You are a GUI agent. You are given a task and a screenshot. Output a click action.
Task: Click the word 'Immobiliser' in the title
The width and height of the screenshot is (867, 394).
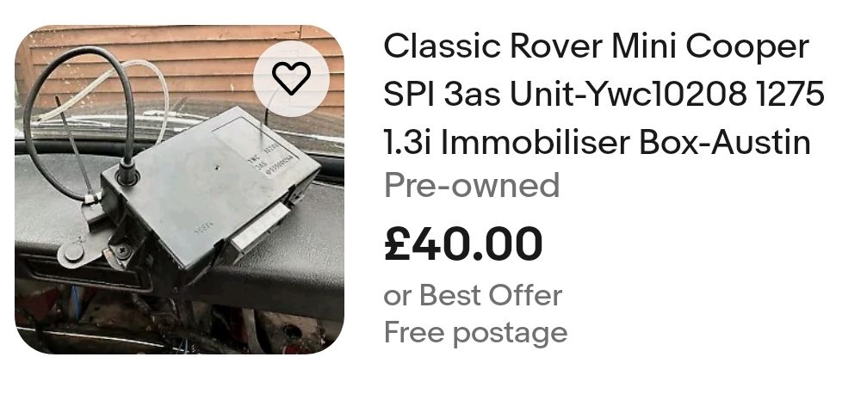click(x=536, y=143)
